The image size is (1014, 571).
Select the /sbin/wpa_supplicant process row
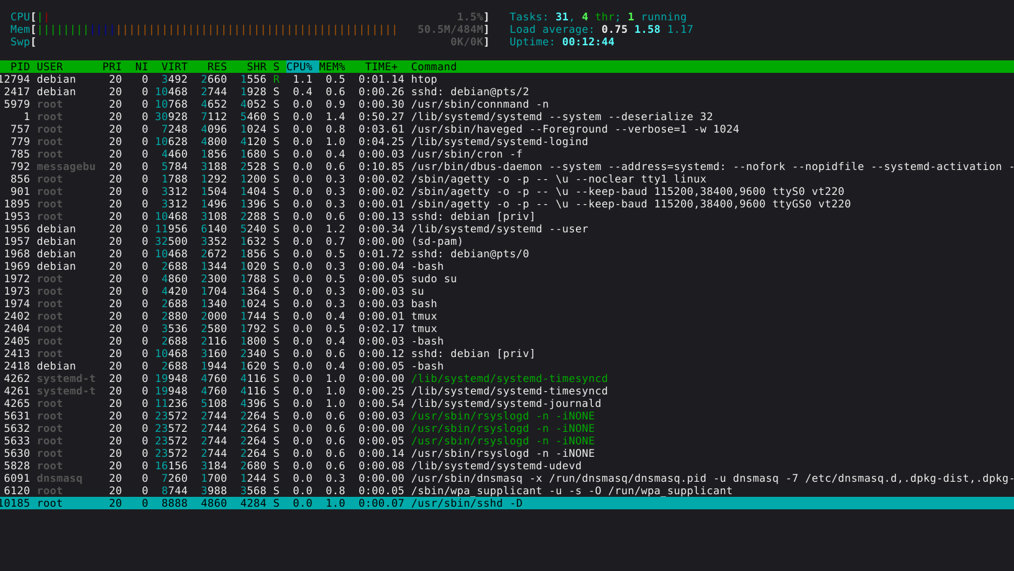pos(571,491)
